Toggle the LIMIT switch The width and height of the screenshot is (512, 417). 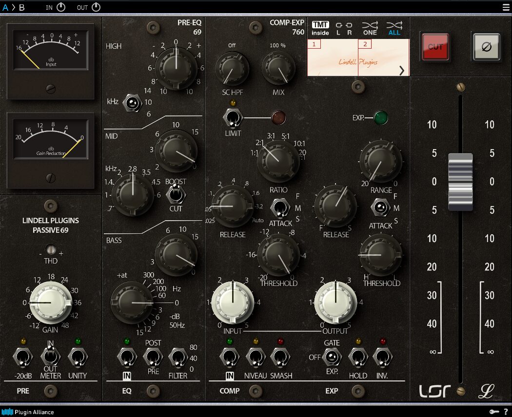point(233,117)
